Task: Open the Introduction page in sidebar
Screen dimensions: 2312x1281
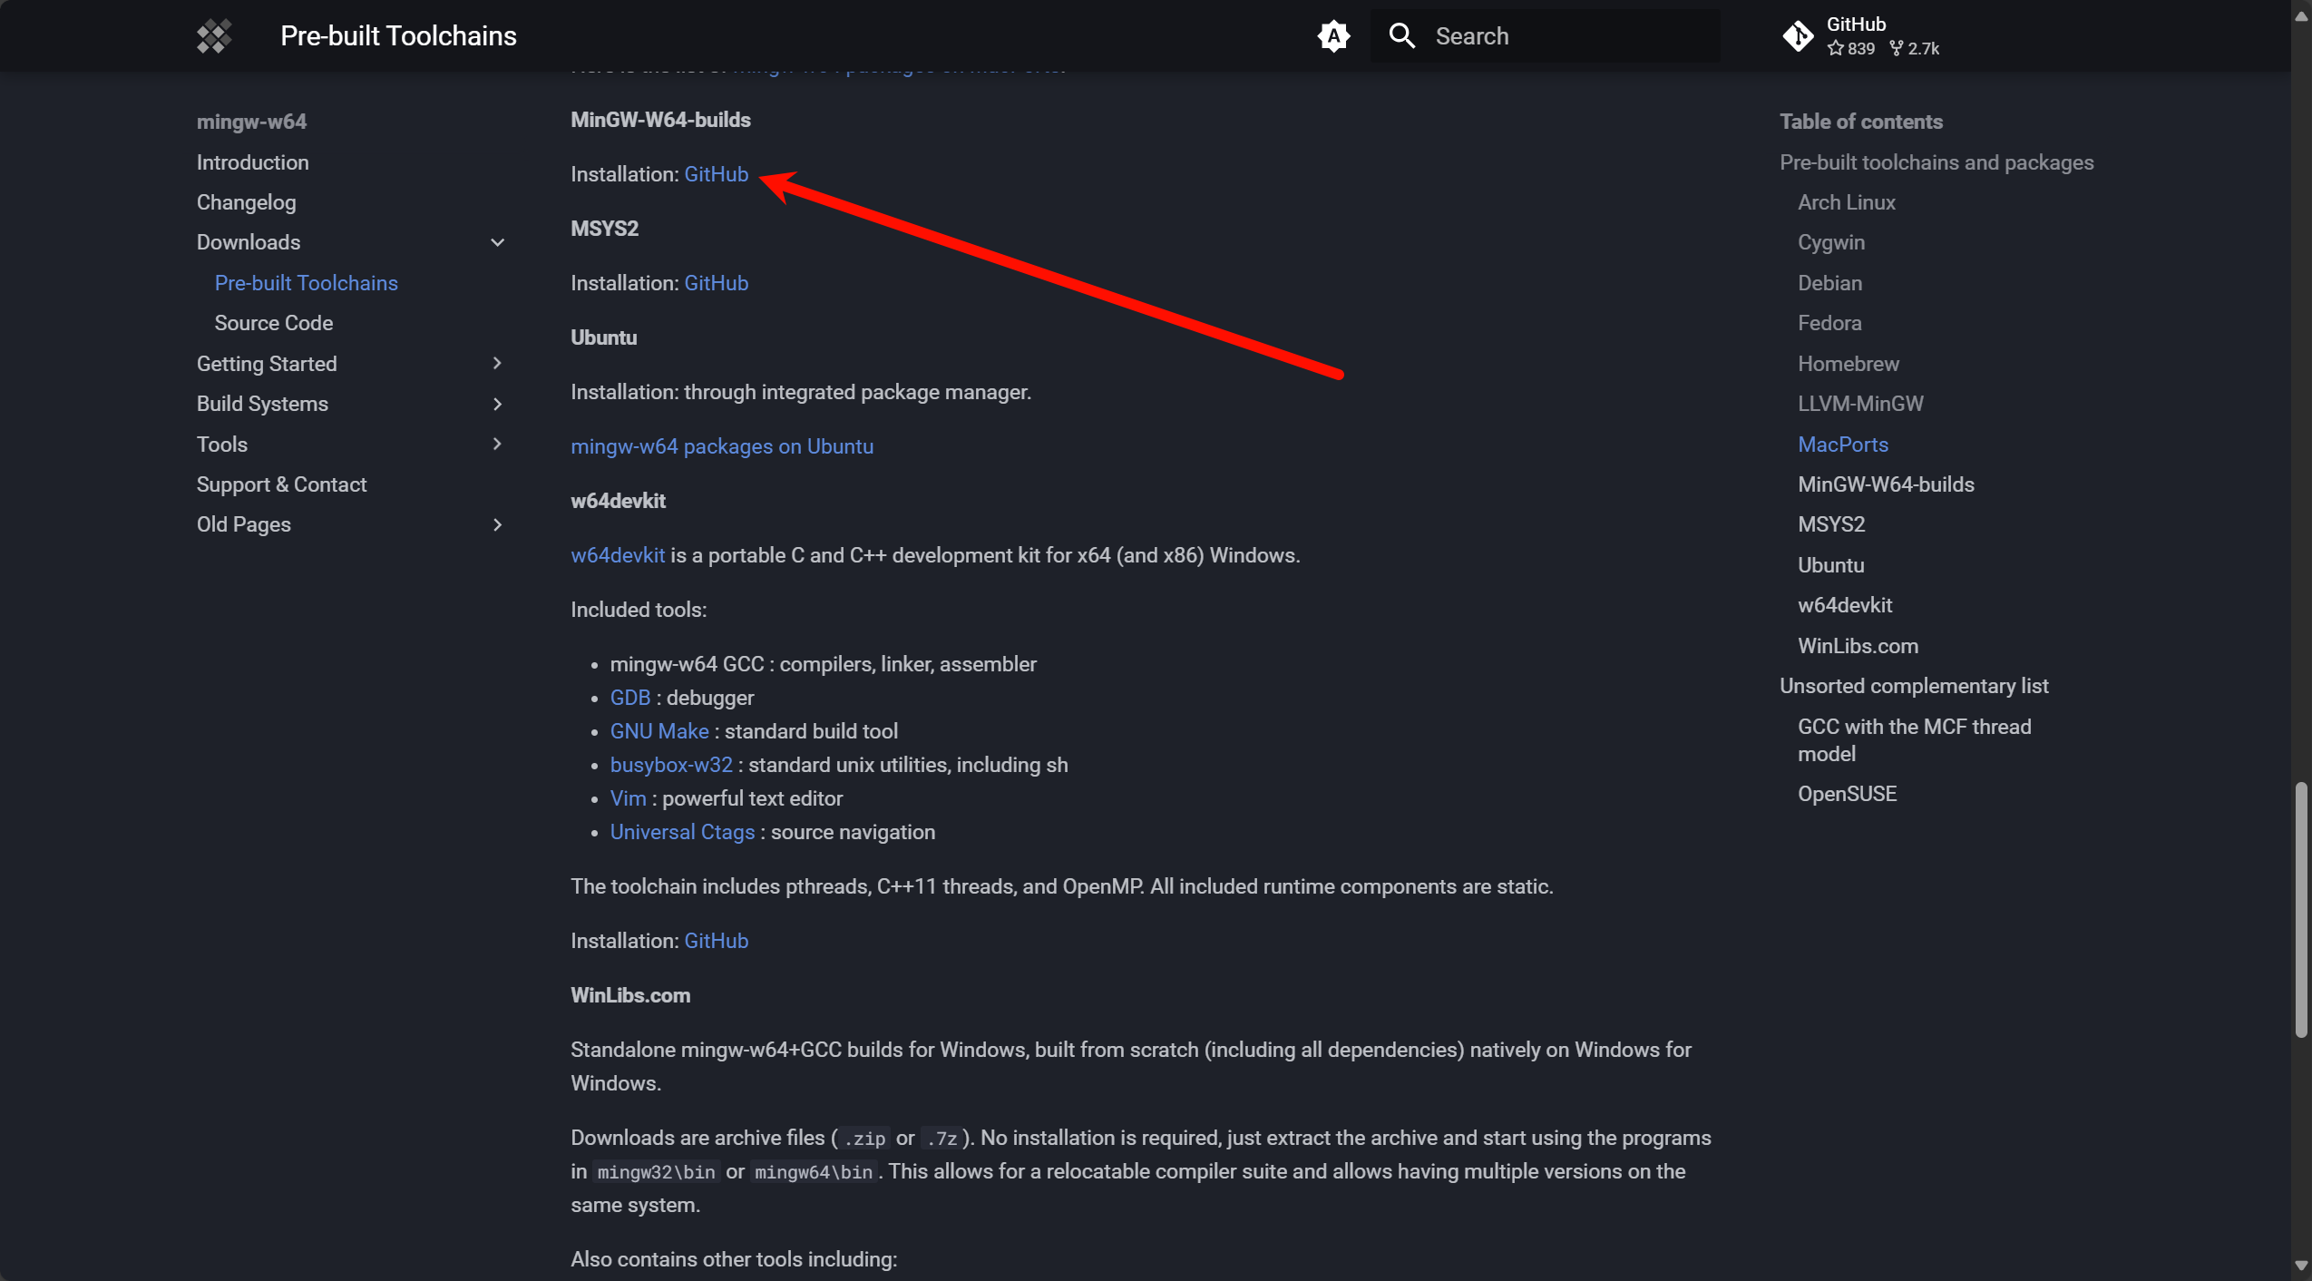Action: 252,162
